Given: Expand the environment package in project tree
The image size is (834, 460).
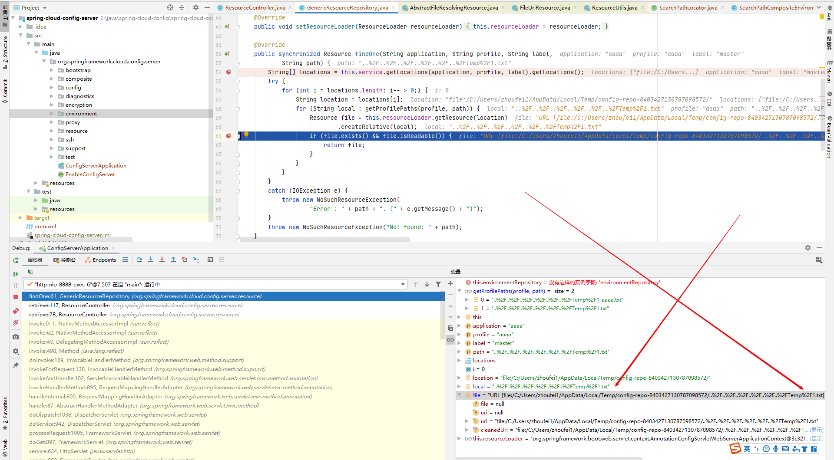Looking at the screenshot, I should click(52, 114).
